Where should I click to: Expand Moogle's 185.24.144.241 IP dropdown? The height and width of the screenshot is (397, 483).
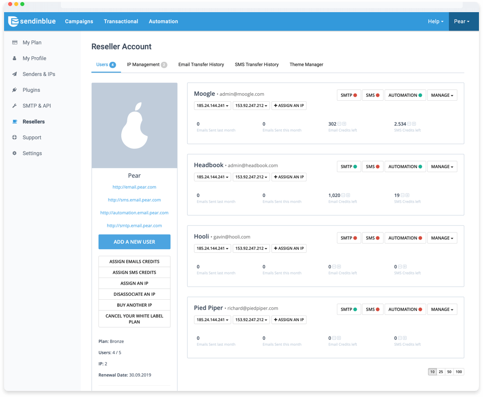pos(213,105)
